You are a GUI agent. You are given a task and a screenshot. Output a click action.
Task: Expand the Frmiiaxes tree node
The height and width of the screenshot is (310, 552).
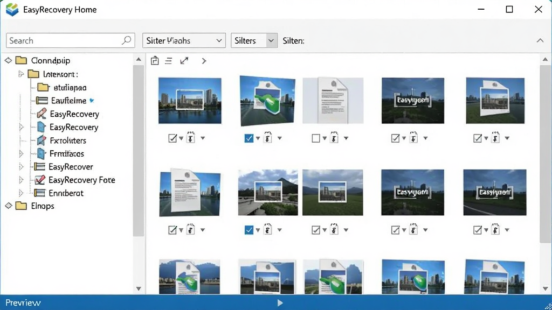(x=21, y=153)
